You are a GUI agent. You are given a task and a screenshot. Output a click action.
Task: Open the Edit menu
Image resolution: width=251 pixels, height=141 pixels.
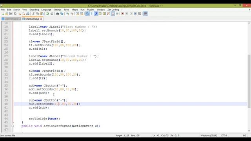9,9
